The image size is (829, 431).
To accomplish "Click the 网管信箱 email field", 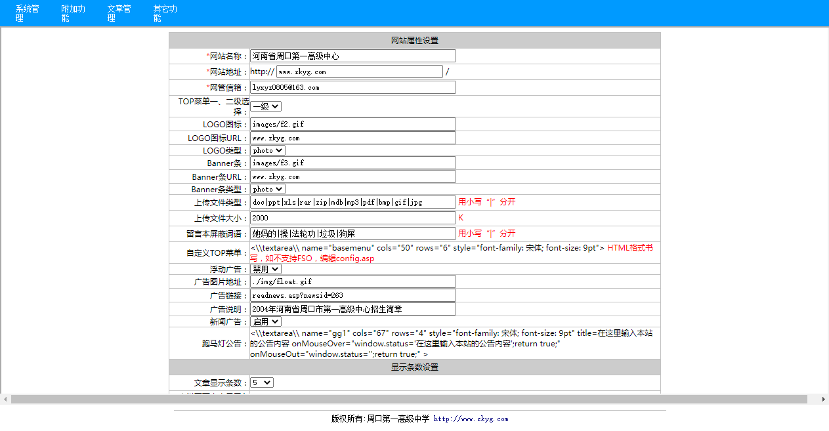I will click(x=353, y=87).
